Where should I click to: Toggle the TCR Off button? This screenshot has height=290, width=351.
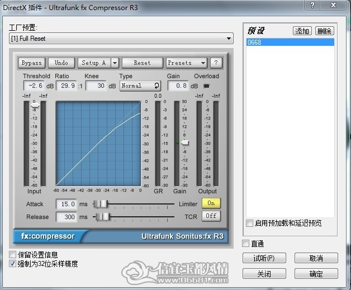coord(211,216)
